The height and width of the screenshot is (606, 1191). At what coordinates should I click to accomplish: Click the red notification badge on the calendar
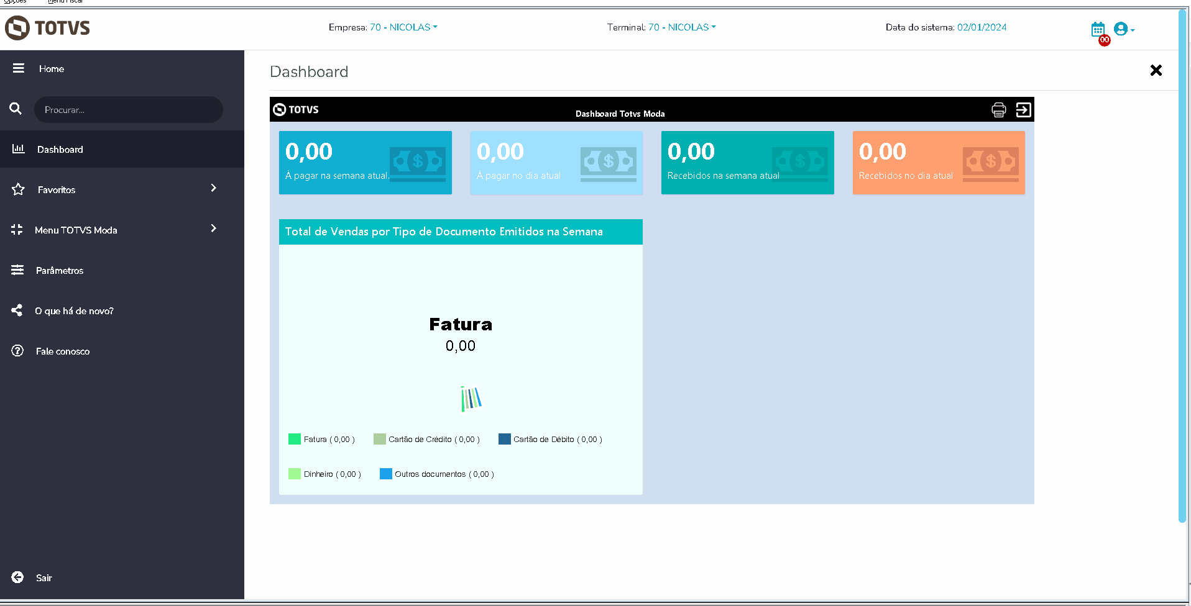click(1105, 40)
